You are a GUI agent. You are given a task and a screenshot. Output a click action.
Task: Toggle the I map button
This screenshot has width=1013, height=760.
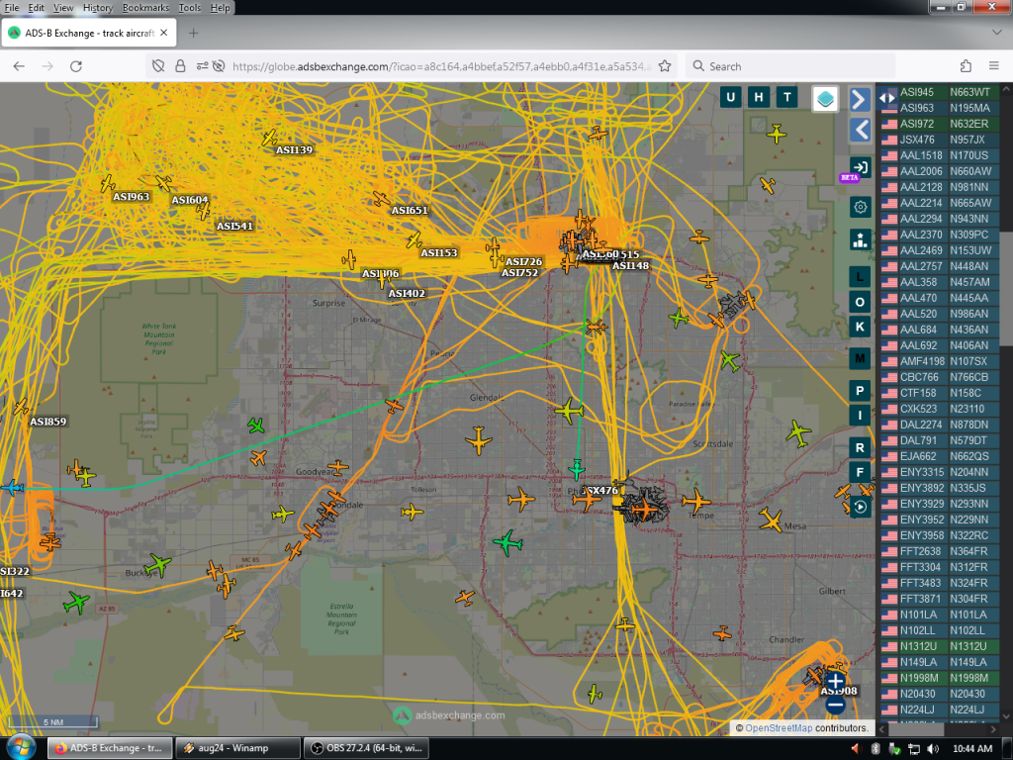[860, 415]
